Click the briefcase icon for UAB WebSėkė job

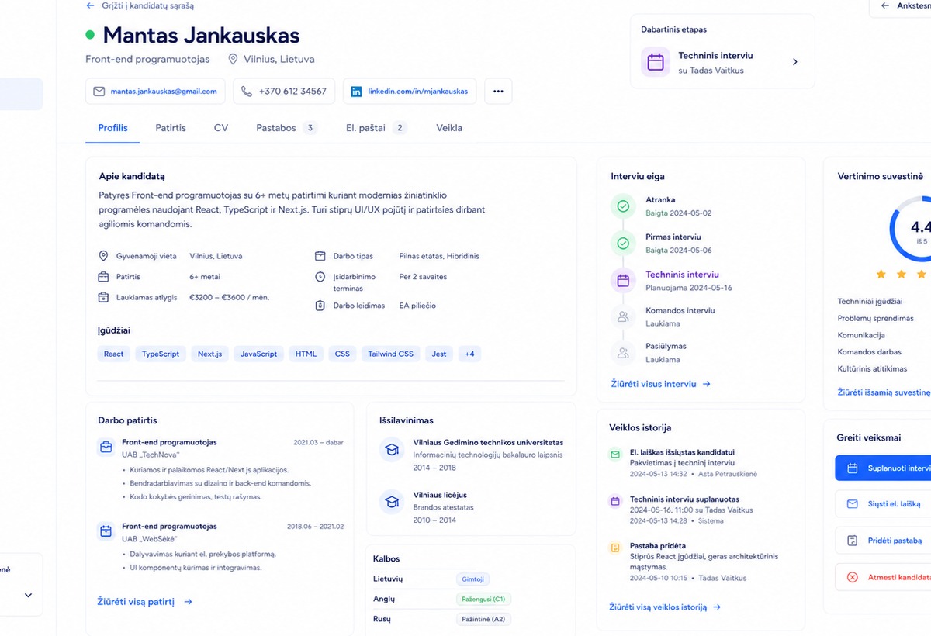(x=106, y=531)
